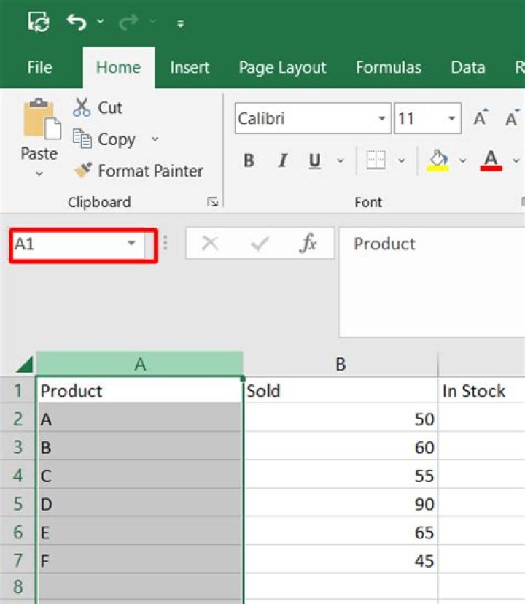This screenshot has height=604, width=525.
Task: Click the Select All corner triangle
Action: click(24, 365)
